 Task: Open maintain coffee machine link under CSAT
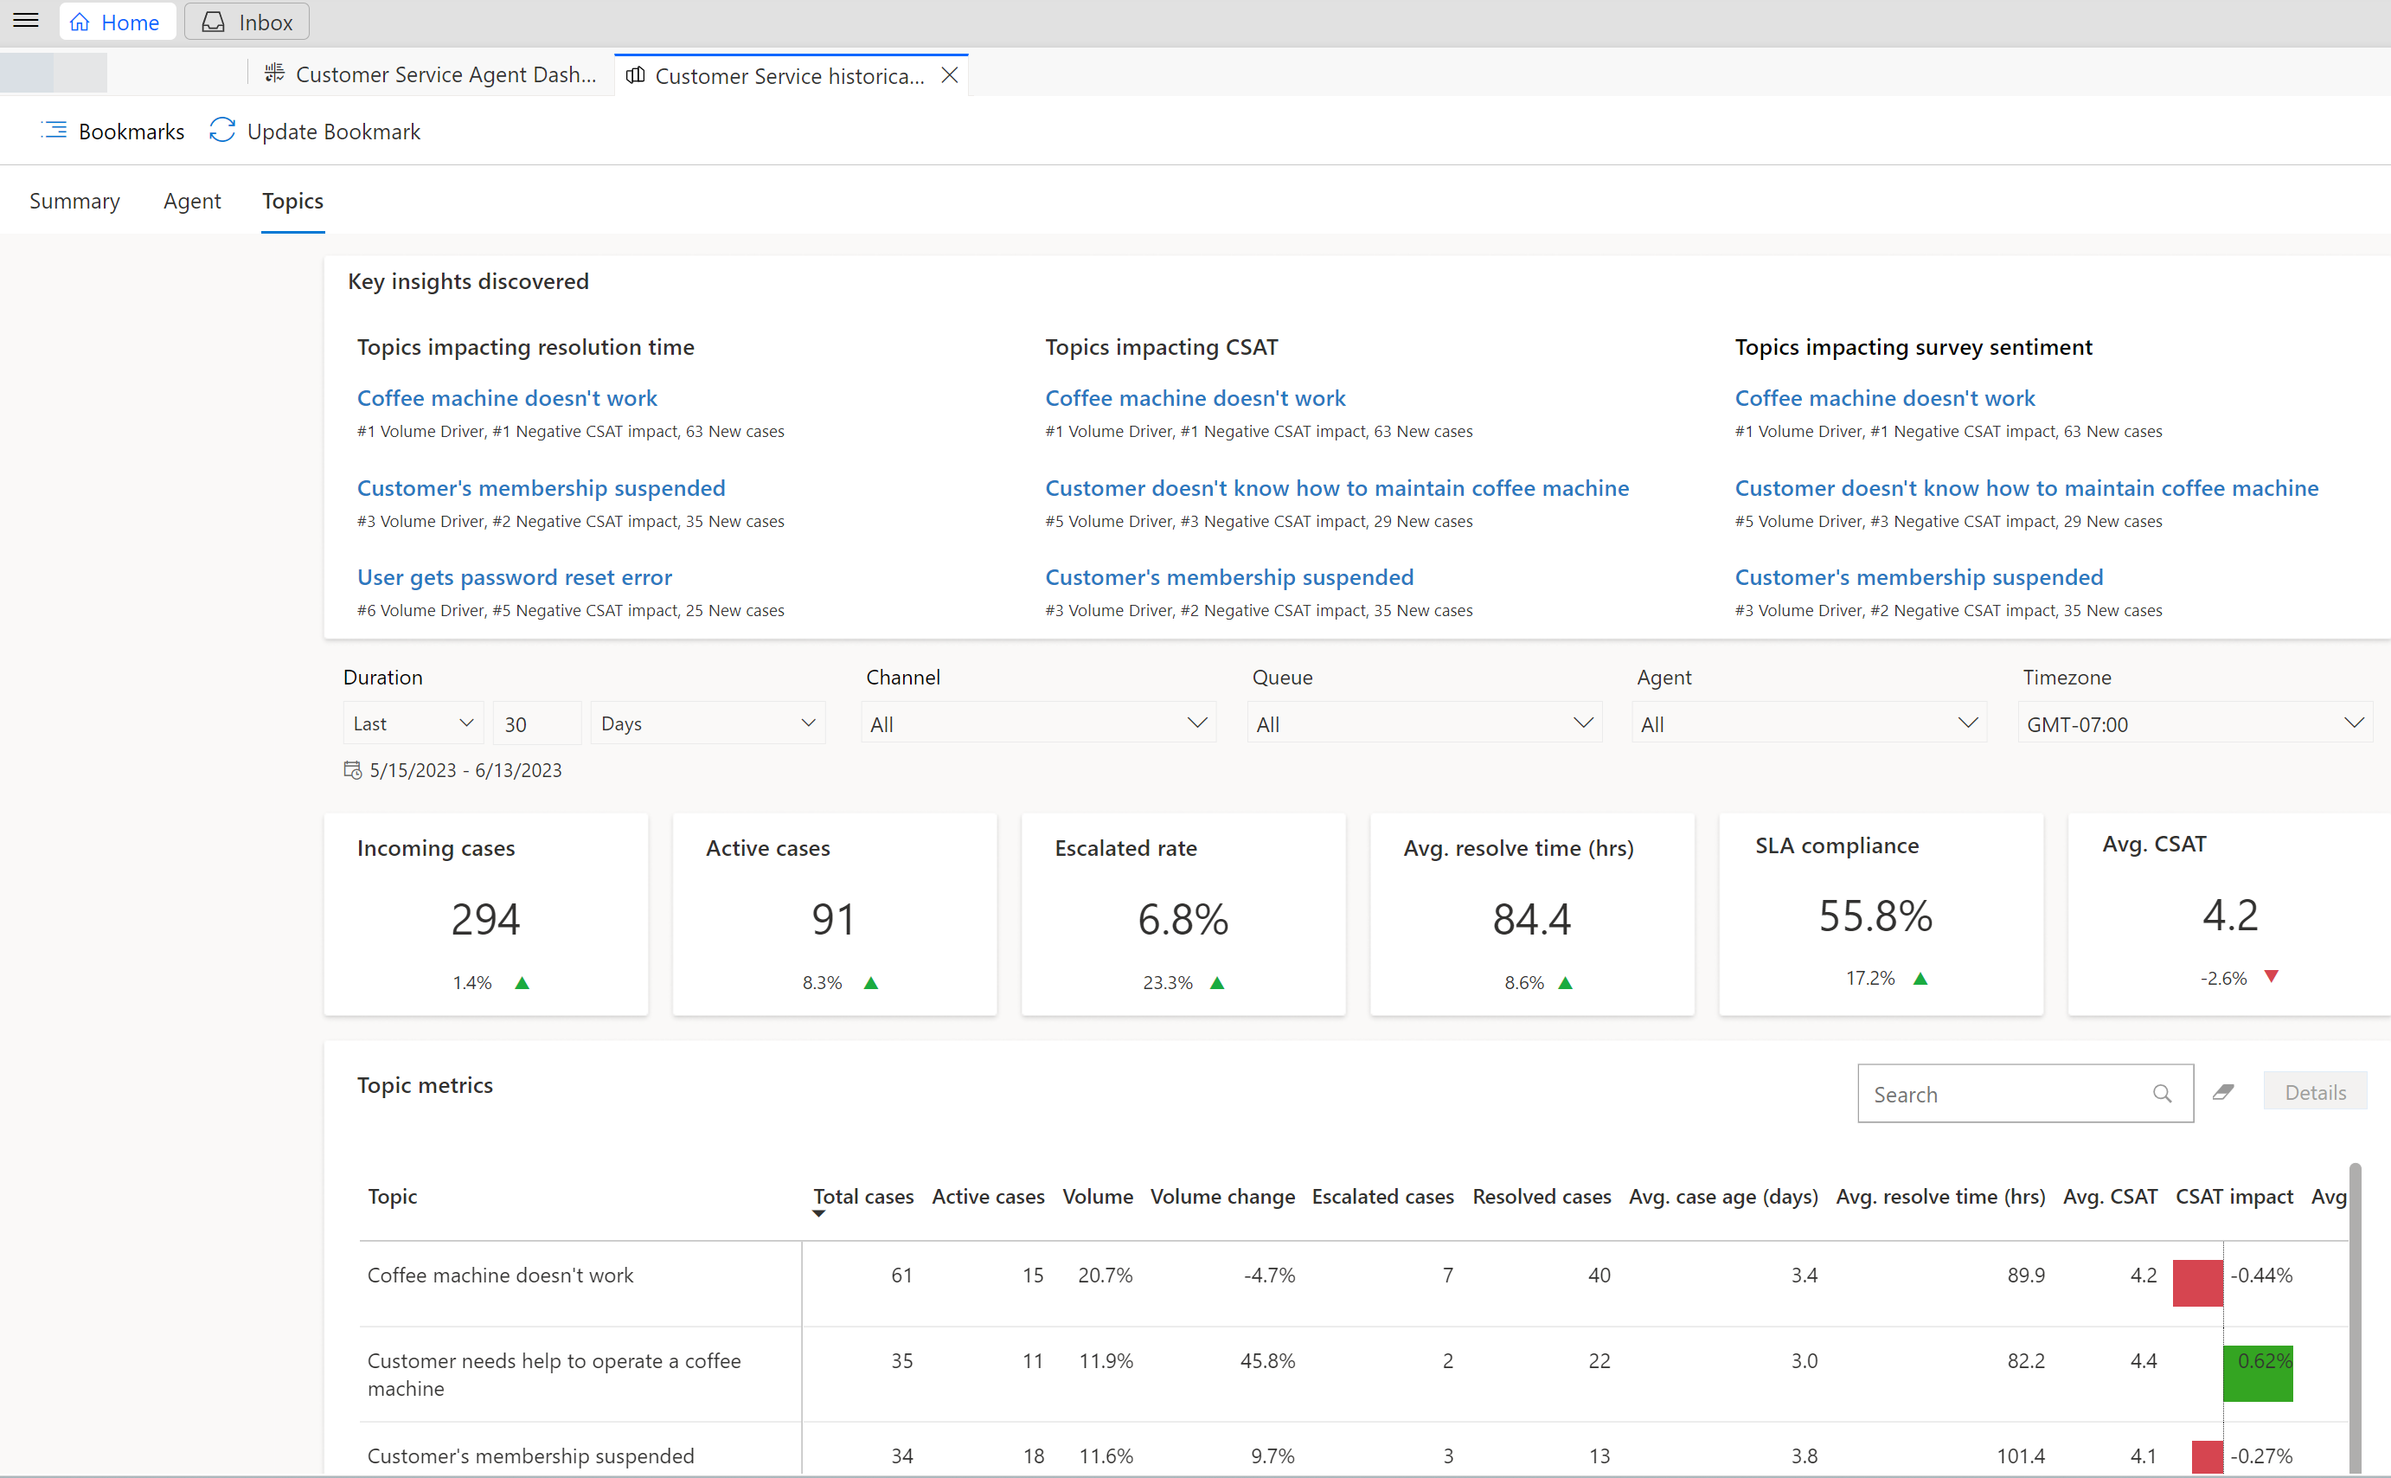tap(1337, 488)
